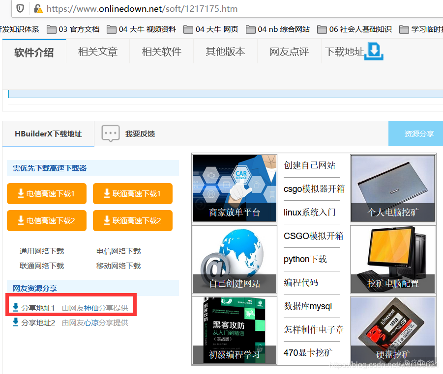Click download icon beside 分享地址1
The image size is (443, 374).
[16, 307]
